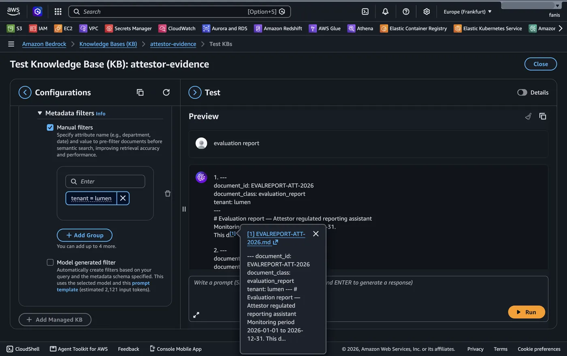Image resolution: width=567 pixels, height=356 pixels.
Task: Open the Feedback link
Action: click(x=128, y=349)
